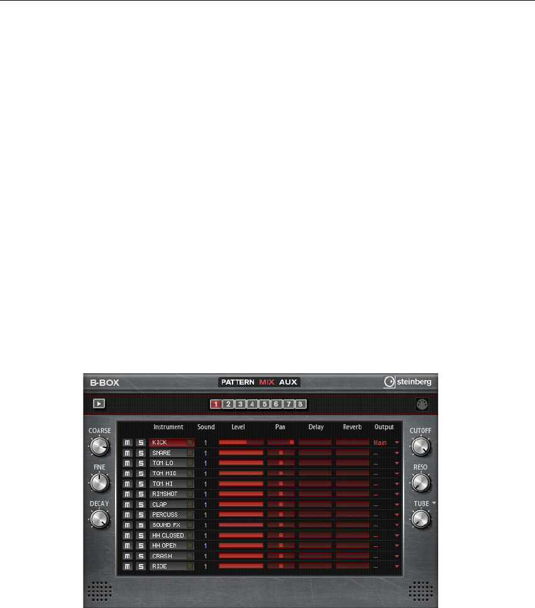Mute the CLAP instrument
Screen dimensions: 535x608
point(128,505)
